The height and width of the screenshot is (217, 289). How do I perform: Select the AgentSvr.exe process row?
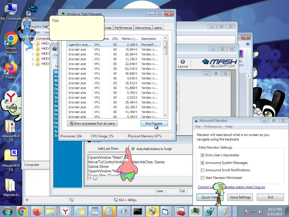pyautogui.click(x=114, y=45)
